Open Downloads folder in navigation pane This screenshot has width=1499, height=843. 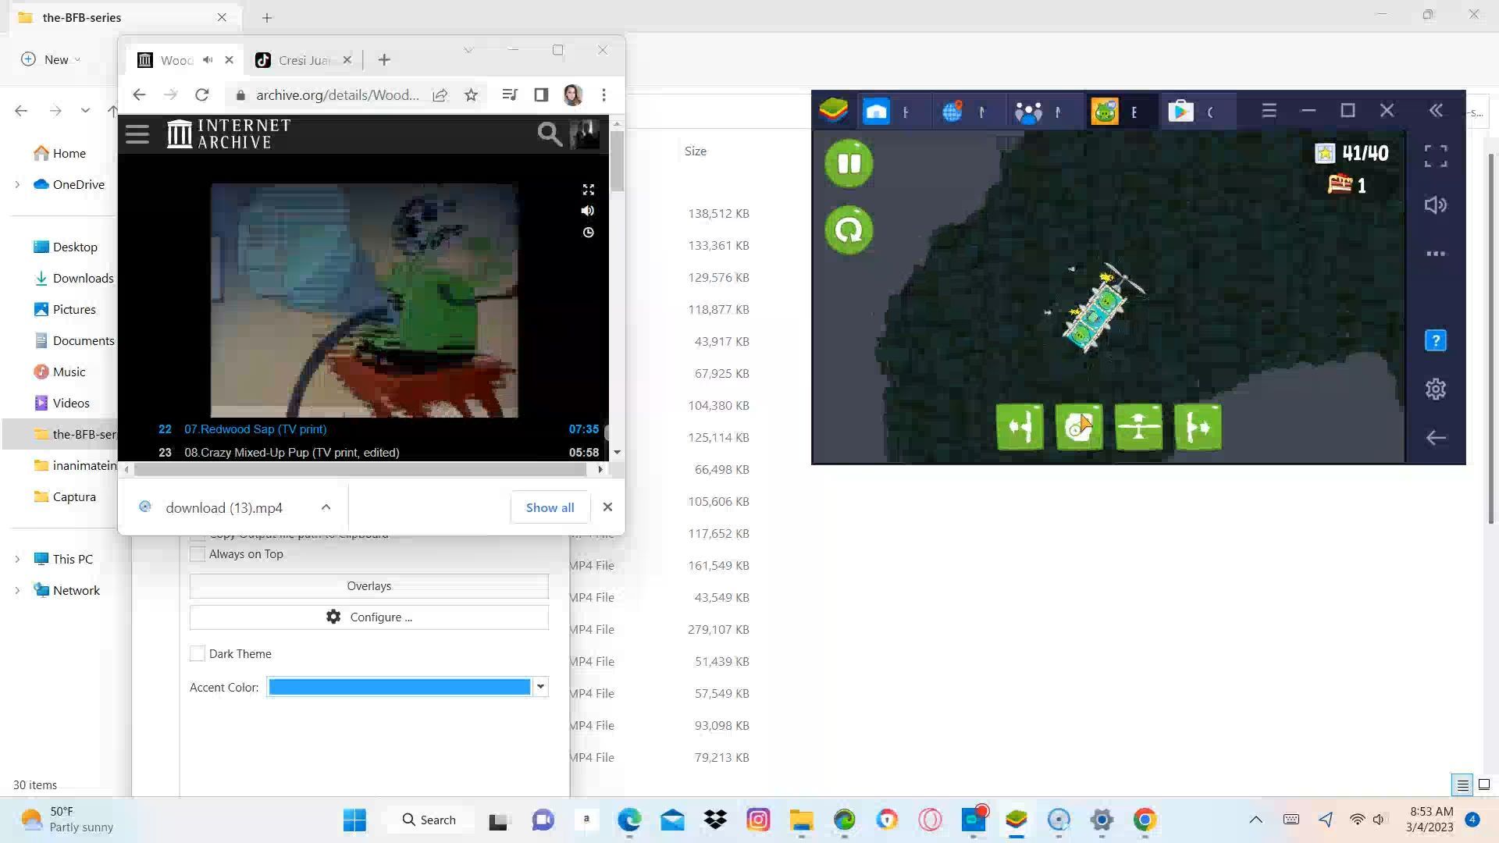83,279
